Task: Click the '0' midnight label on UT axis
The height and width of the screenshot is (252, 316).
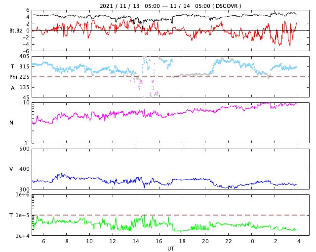Action: tap(252, 241)
